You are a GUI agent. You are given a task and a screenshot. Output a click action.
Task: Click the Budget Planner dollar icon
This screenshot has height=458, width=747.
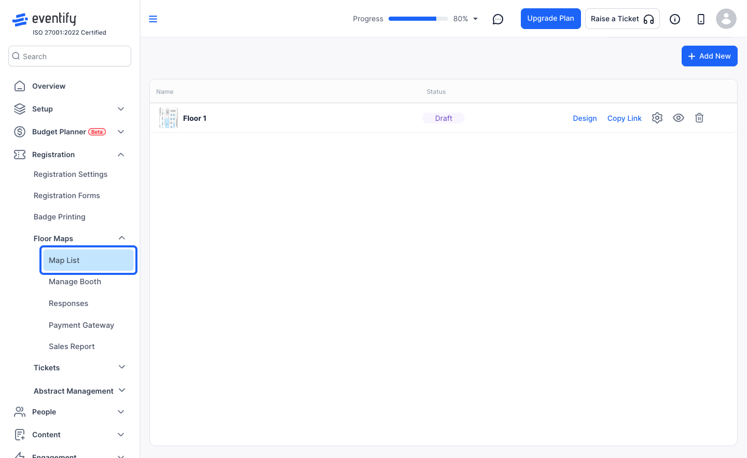pyautogui.click(x=20, y=132)
